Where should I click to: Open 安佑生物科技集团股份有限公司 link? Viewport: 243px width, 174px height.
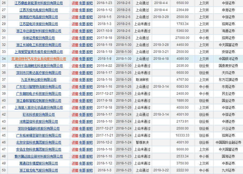click(x=39, y=150)
